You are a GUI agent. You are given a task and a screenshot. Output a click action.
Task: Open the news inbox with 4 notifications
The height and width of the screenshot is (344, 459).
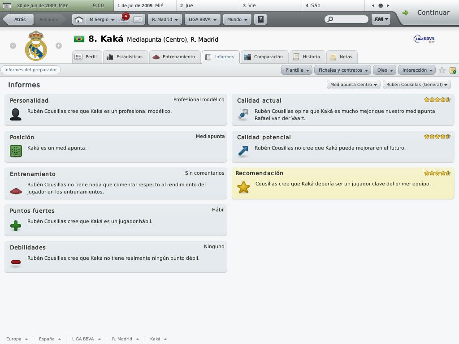123,19
